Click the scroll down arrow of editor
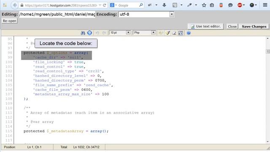The height and width of the screenshot is (152, 270). coord(267,142)
